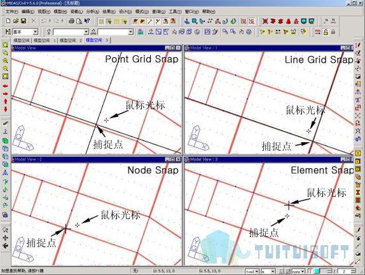Click the status bar question mark icon
Image resolution: width=365 pixels, height=275 pixels.
(x=310, y=271)
